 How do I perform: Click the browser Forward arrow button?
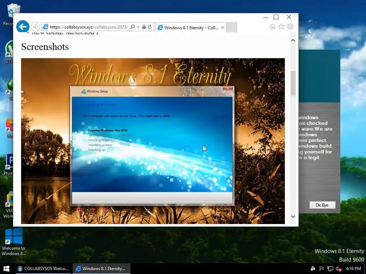pyautogui.click(x=35, y=27)
